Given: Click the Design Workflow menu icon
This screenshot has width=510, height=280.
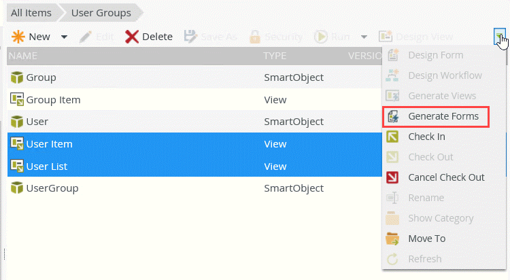Looking at the screenshot, I should (x=392, y=75).
